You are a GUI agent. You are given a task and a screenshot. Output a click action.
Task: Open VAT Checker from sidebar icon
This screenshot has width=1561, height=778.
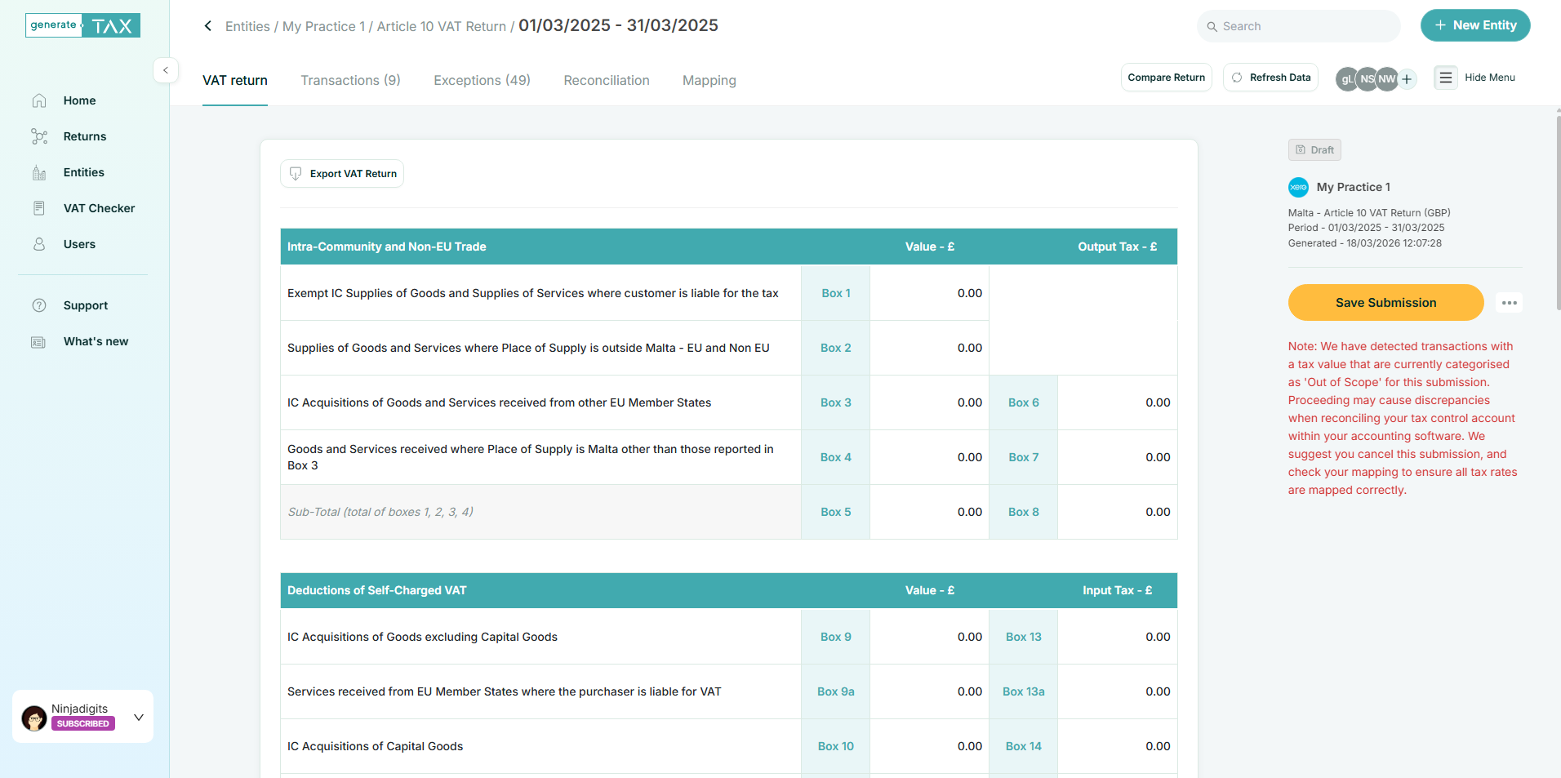(38, 208)
